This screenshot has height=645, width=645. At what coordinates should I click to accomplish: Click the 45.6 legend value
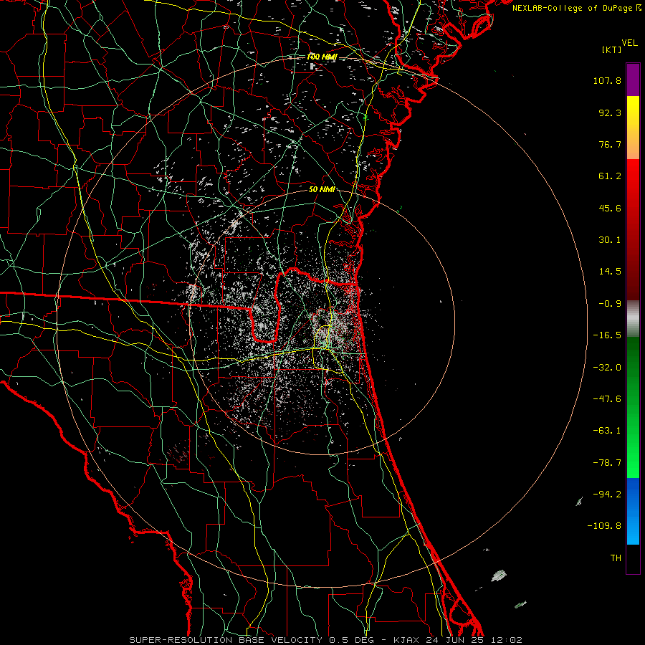610,208
